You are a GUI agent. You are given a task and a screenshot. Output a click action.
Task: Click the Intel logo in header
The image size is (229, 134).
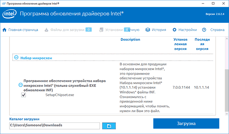click(10, 14)
